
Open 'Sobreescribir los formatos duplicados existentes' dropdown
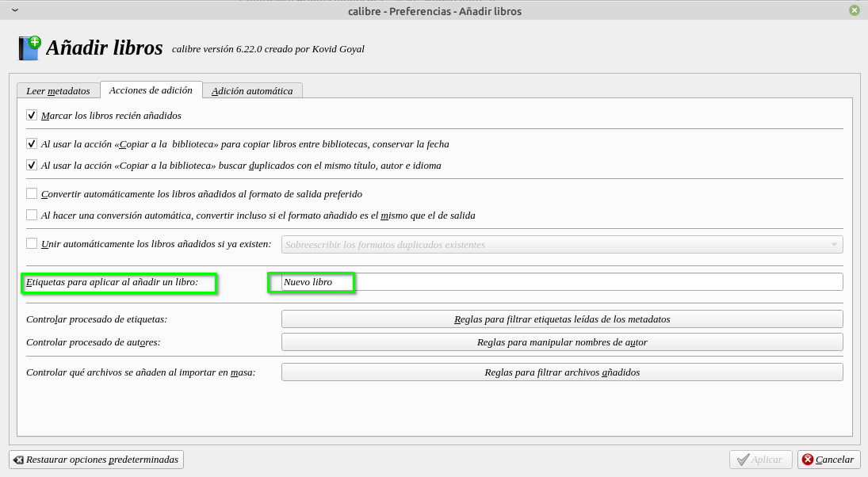point(562,245)
